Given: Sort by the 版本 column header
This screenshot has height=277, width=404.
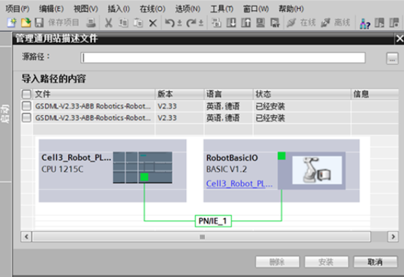Looking at the screenshot, I should pos(179,94).
